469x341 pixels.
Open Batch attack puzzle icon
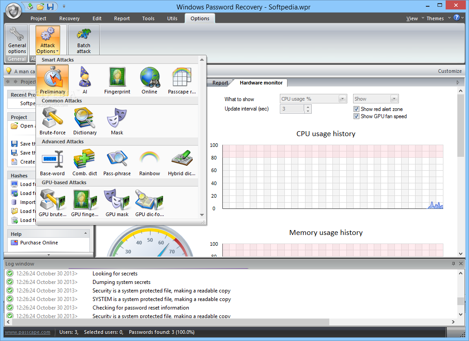click(x=84, y=40)
